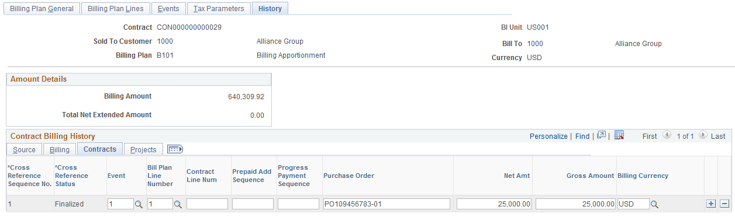This screenshot has width=735, height=217.
Task: Click the Contract Billing History title
Action: point(53,136)
